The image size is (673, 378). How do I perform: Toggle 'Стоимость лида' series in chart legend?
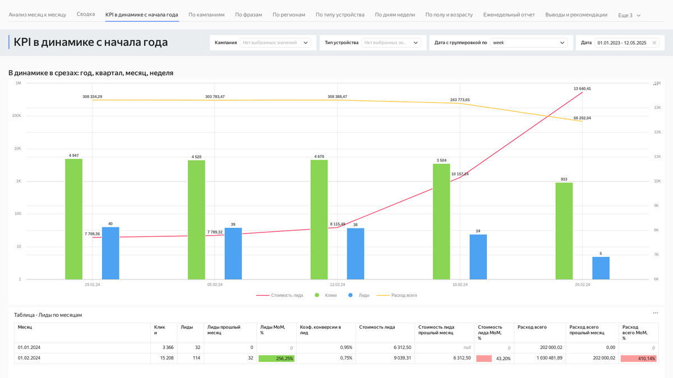coord(280,295)
